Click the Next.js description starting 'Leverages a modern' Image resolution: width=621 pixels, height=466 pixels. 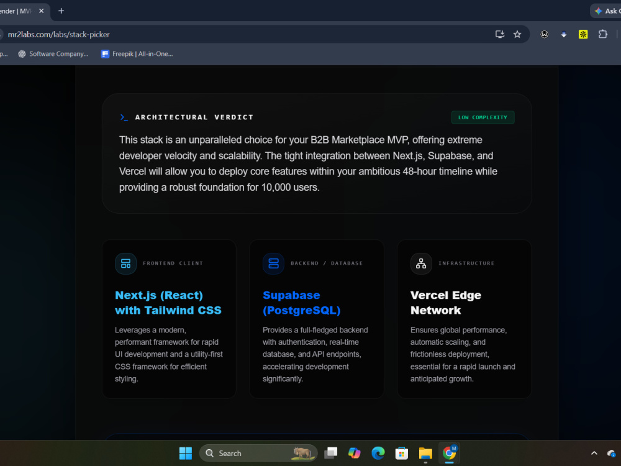(169, 354)
